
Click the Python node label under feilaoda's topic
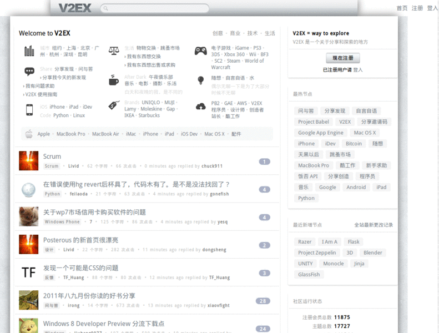(52, 194)
